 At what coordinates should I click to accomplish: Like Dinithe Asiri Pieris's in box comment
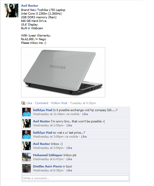point(69,170)
